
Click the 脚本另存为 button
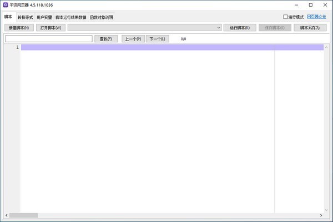310,28
